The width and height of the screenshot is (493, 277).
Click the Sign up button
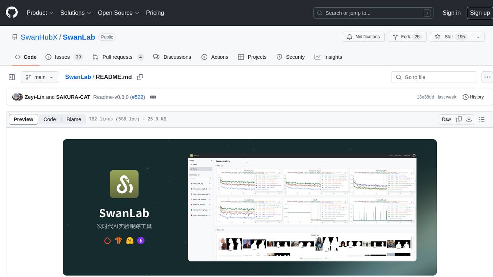click(x=480, y=13)
